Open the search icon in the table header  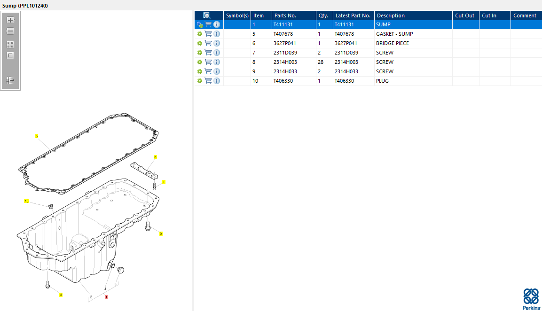(x=207, y=16)
